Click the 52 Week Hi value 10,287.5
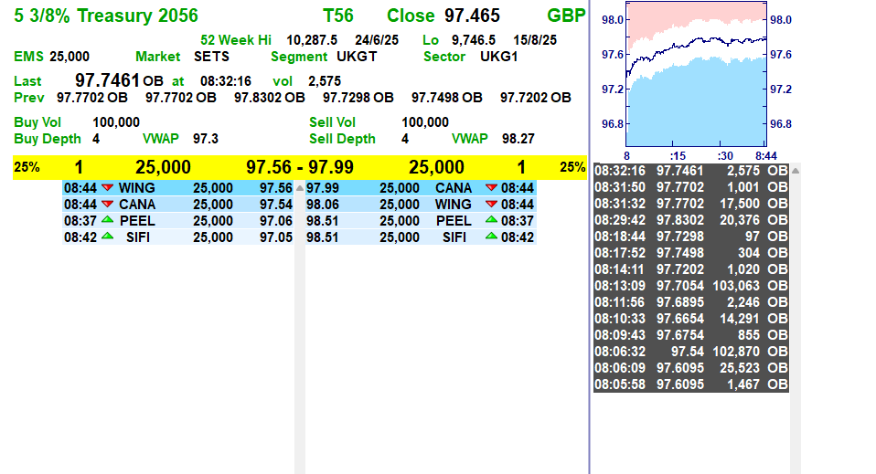 (x=312, y=40)
